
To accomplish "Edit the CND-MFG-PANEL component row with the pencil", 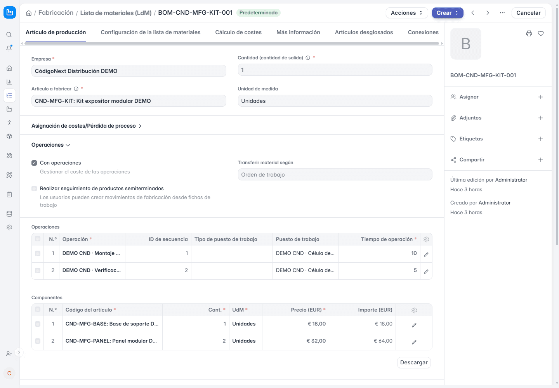I will tap(414, 342).
